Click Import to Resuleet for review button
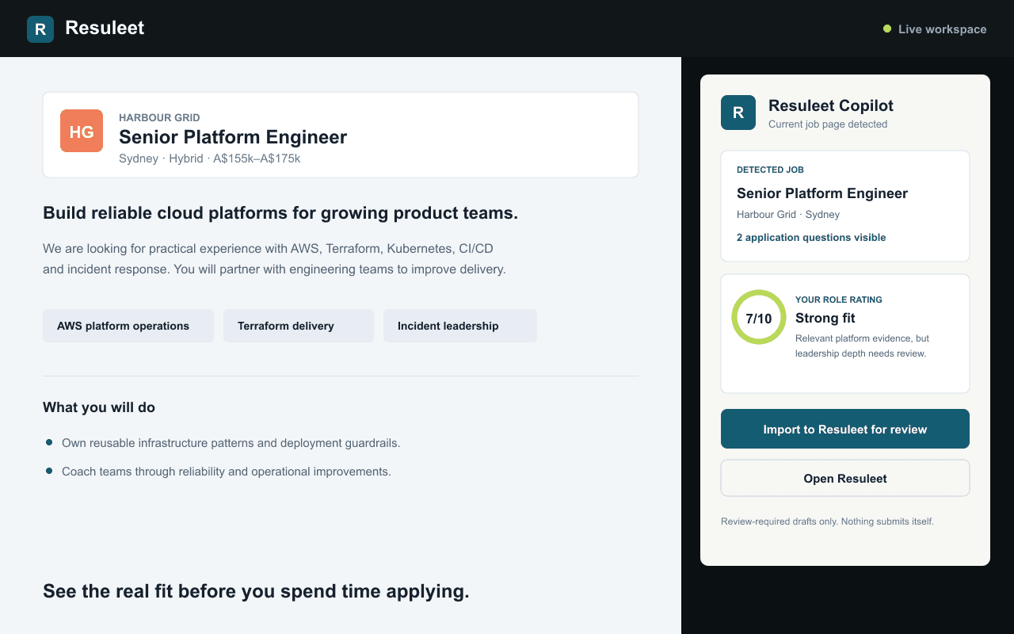The image size is (1014, 634). (845, 429)
